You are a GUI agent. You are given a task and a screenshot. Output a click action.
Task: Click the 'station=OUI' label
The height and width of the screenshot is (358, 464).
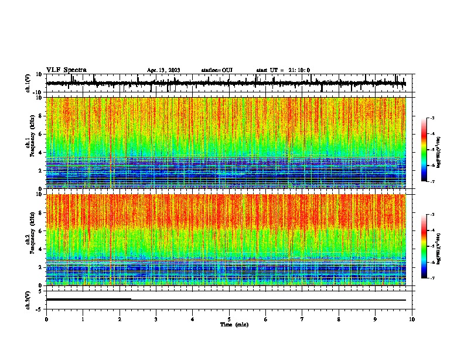click(217, 70)
